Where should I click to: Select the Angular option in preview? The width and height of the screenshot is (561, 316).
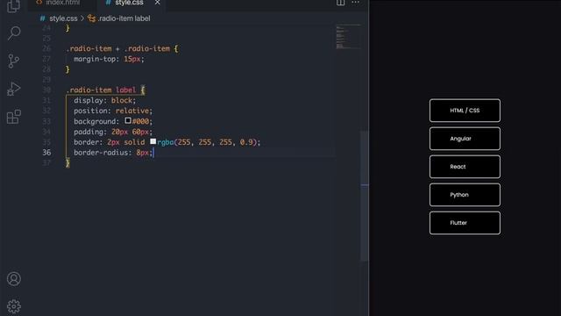pos(465,139)
